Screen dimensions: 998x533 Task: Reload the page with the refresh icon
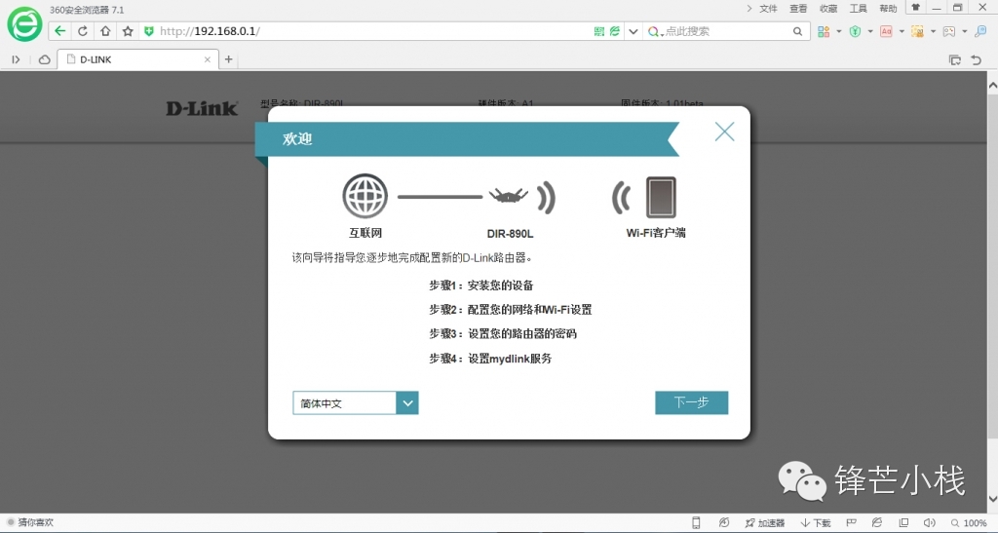click(x=83, y=31)
